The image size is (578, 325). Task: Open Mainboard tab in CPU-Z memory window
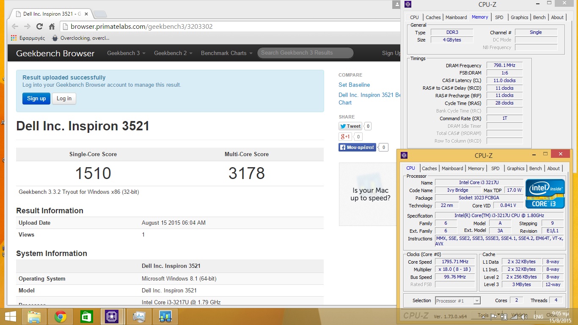456,17
